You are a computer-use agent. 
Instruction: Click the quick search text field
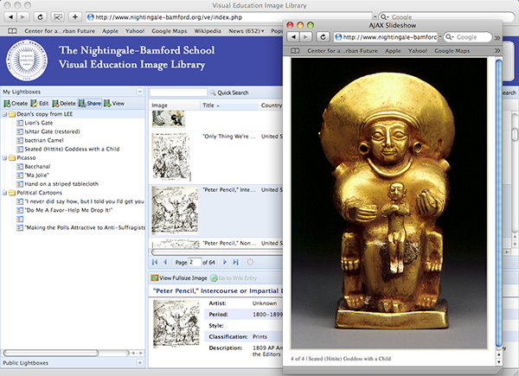tap(178, 92)
